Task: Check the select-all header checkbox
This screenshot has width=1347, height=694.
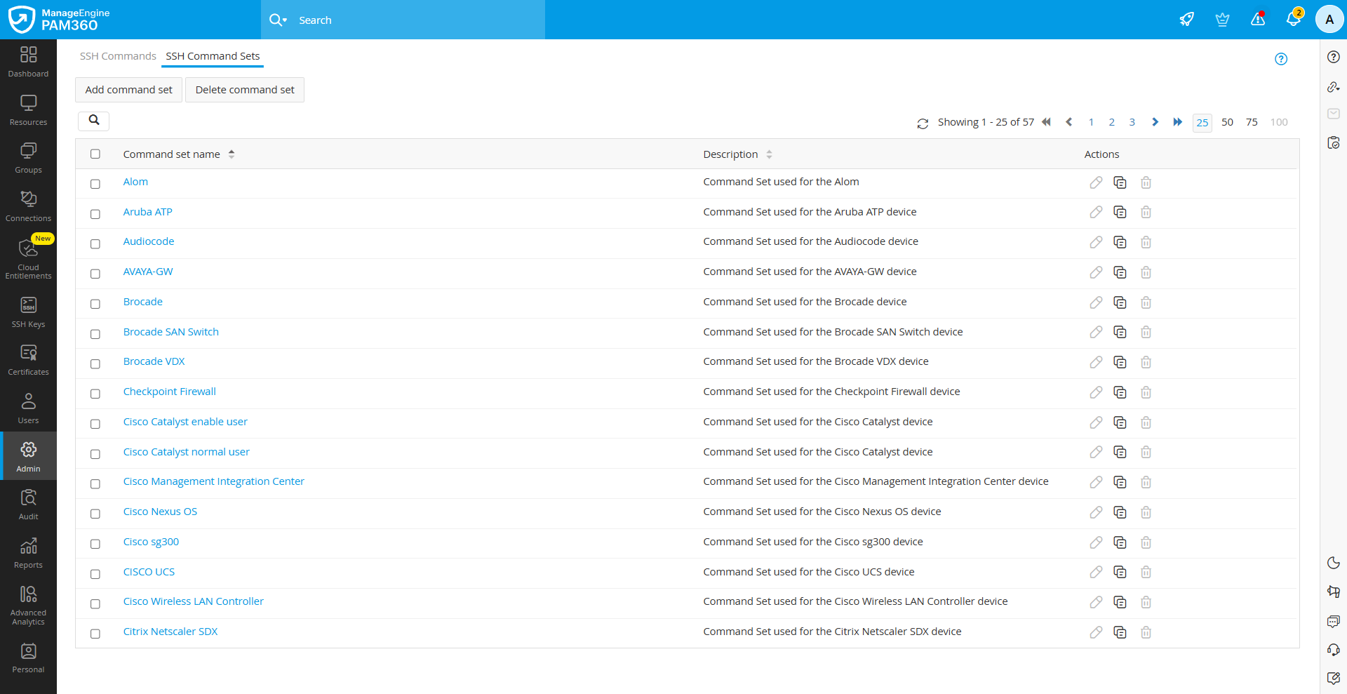Action: coord(95,154)
